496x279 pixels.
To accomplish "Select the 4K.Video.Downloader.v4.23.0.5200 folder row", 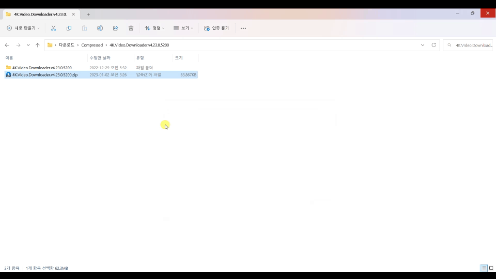I will pos(101,68).
